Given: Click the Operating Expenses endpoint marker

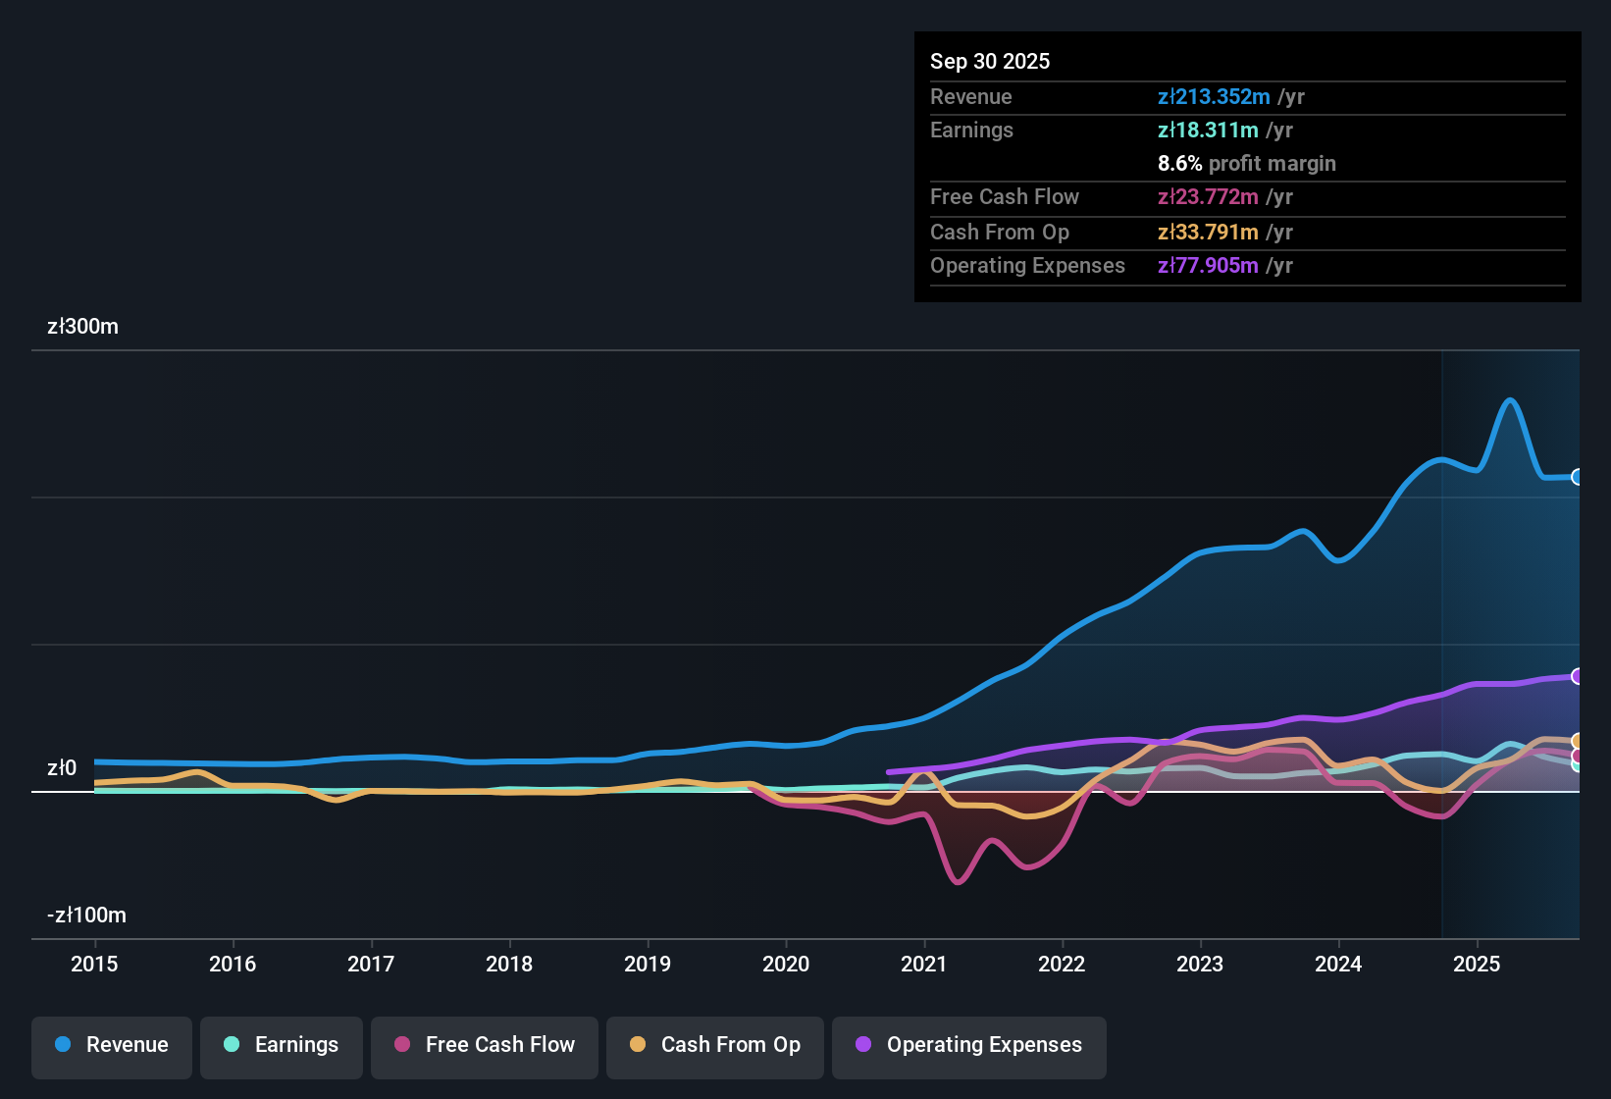Looking at the screenshot, I should [1578, 676].
